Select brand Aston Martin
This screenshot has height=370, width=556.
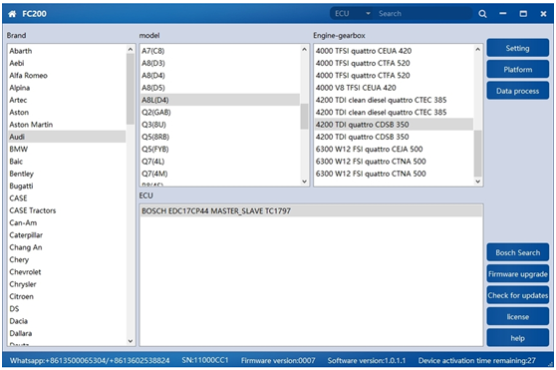point(67,125)
